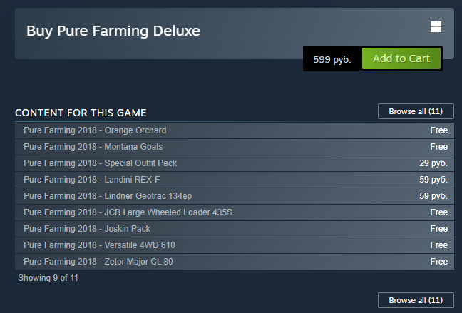Click the Windows platform icon

(436, 27)
